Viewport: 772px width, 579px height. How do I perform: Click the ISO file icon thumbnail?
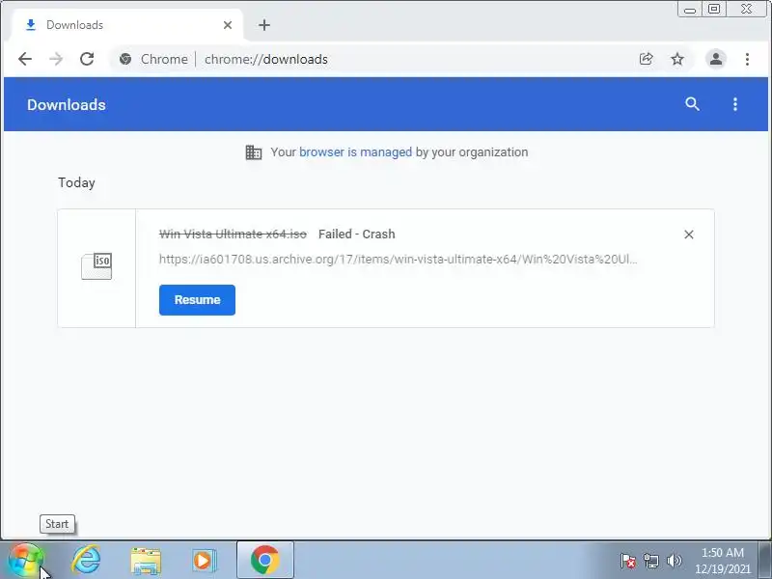pos(96,266)
